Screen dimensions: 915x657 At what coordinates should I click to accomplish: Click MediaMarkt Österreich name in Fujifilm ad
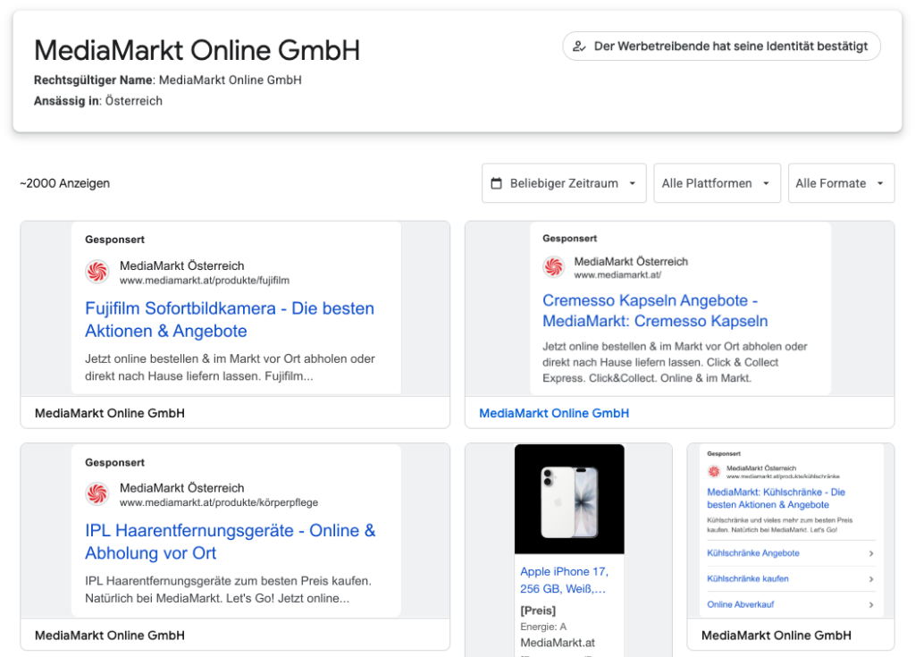[182, 265]
